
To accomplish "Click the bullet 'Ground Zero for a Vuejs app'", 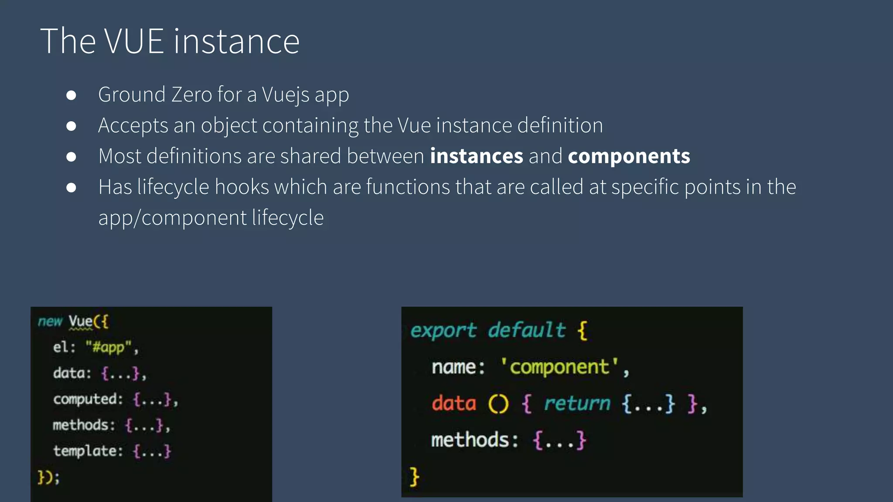I will [x=224, y=95].
